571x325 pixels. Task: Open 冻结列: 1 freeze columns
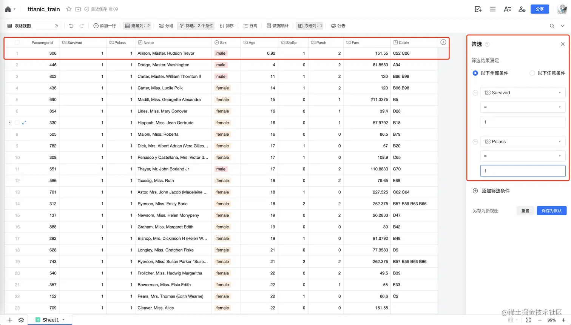click(310, 26)
